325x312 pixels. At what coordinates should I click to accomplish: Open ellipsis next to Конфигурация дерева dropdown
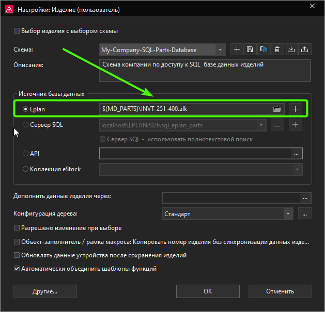pyautogui.click(x=305, y=214)
